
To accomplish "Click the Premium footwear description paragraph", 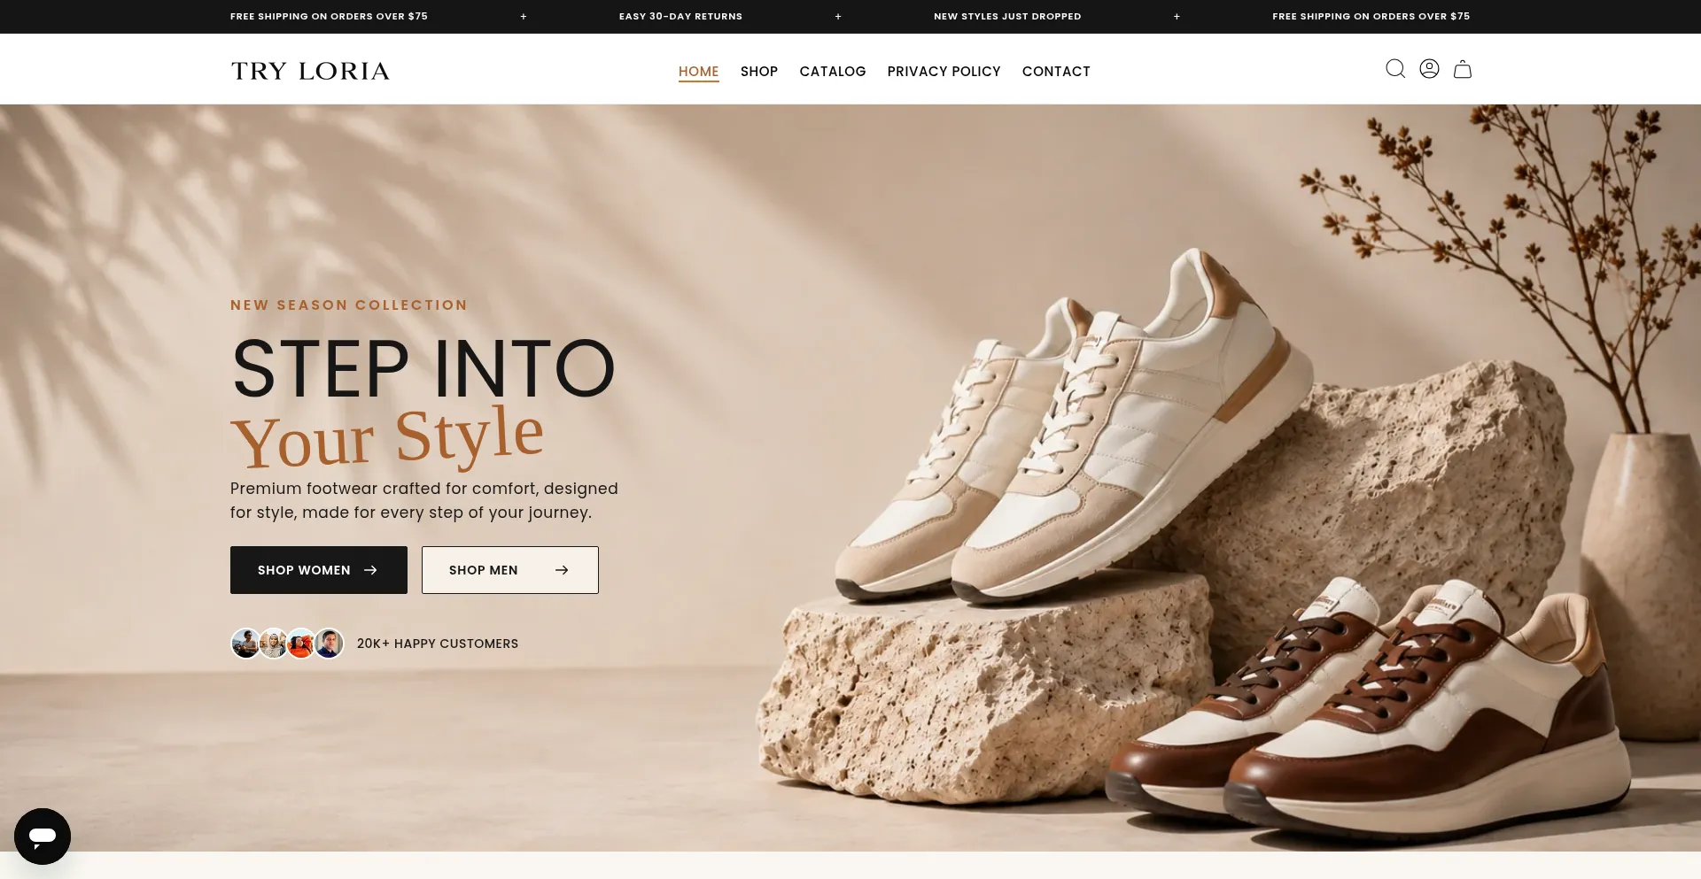I will (x=424, y=500).
